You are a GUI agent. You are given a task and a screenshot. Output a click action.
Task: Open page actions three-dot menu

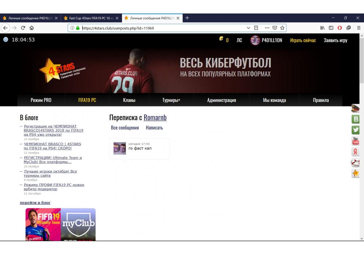pyautogui.click(x=267, y=28)
